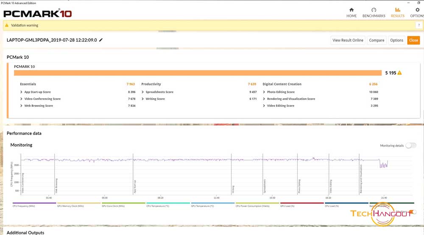
Task: Click the Validation warning text
Action: pyautogui.click(x=25, y=25)
